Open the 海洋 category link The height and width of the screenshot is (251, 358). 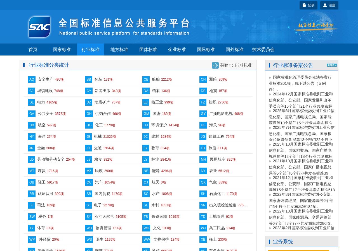click(42, 137)
